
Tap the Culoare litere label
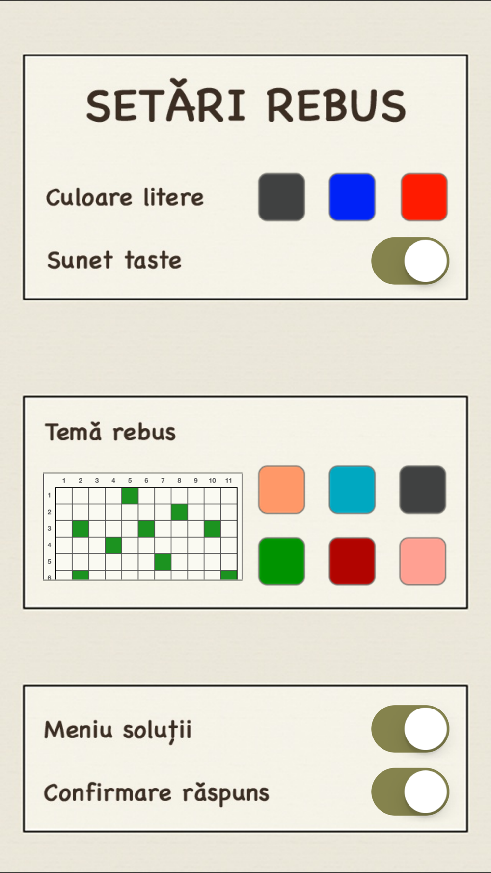pyautogui.click(x=125, y=197)
